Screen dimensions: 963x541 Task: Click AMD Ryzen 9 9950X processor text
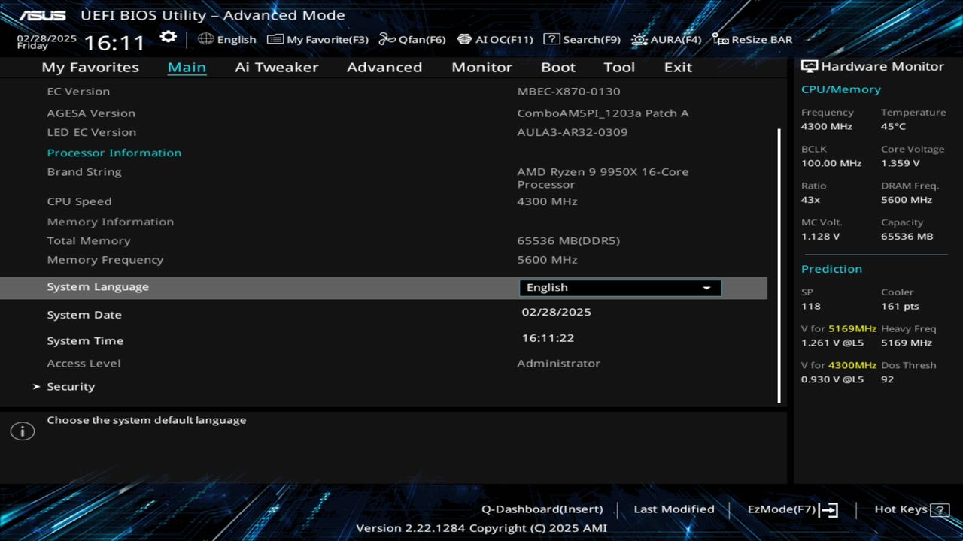603,178
